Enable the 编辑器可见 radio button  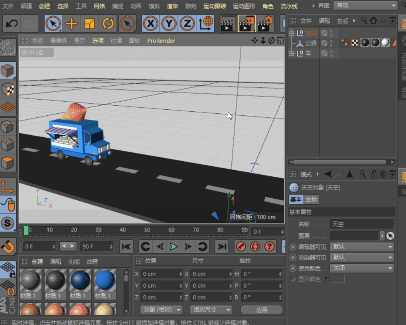(x=293, y=247)
